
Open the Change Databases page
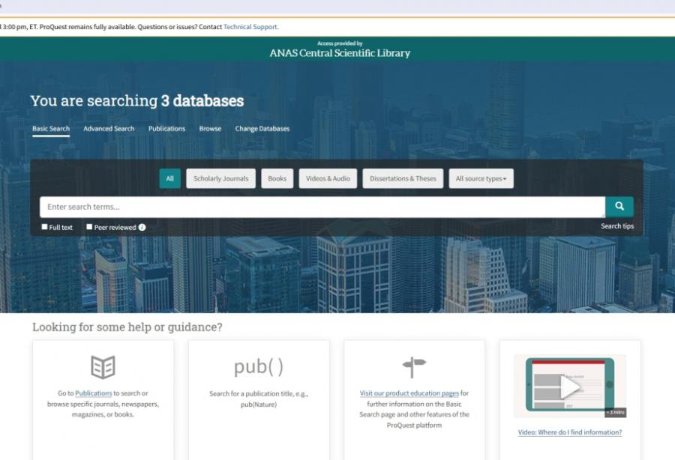click(x=264, y=129)
